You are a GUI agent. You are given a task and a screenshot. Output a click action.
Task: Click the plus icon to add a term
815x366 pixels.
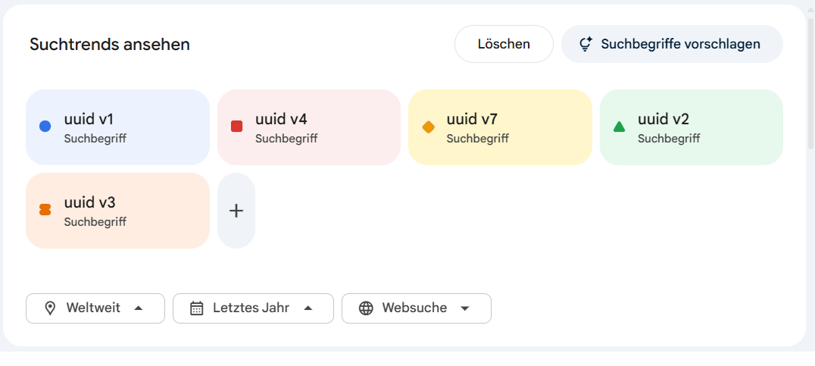236,211
